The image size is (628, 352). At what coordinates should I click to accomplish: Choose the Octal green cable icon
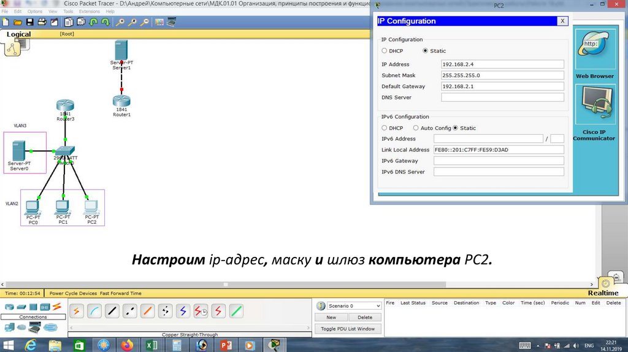(236, 311)
